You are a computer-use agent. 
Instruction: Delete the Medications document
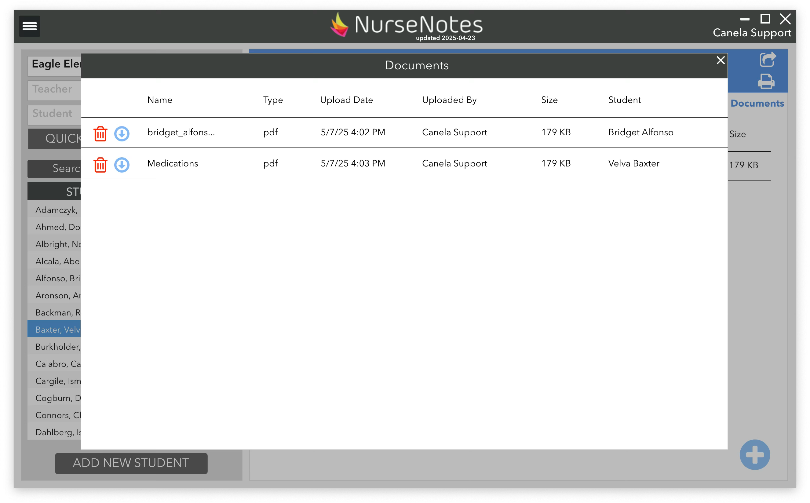pyautogui.click(x=100, y=165)
